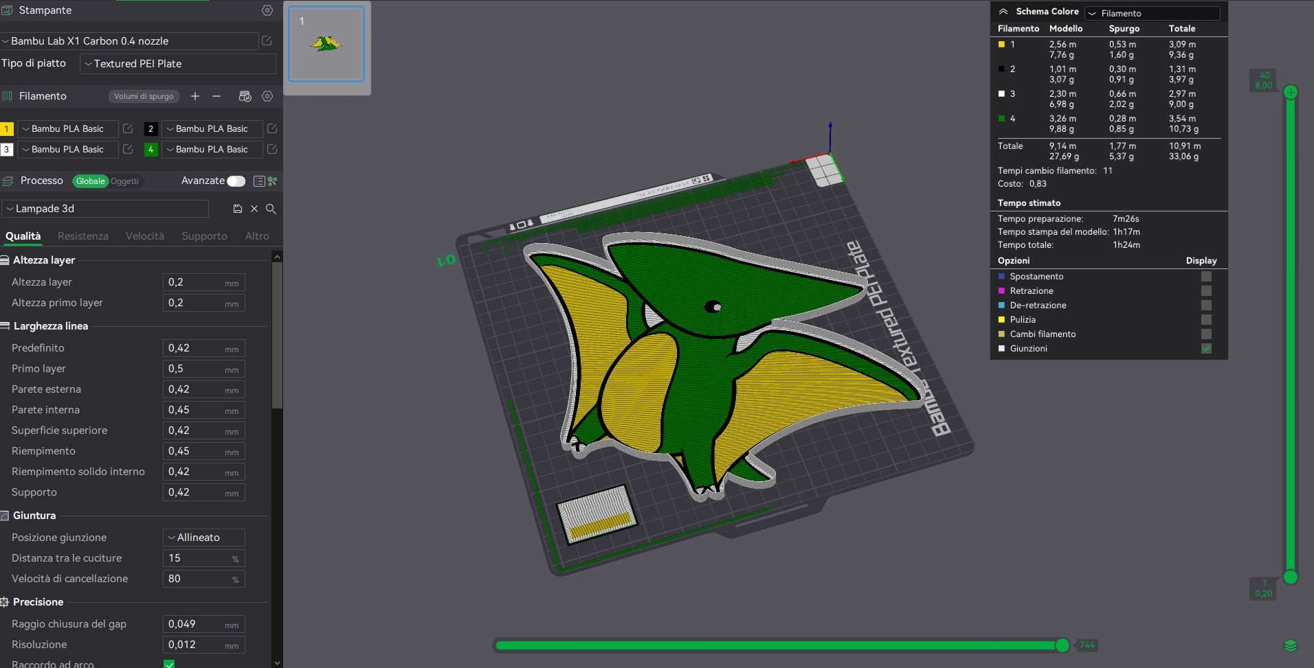1314x668 pixels.
Task: Edit filament 4 preset
Action: (272, 149)
